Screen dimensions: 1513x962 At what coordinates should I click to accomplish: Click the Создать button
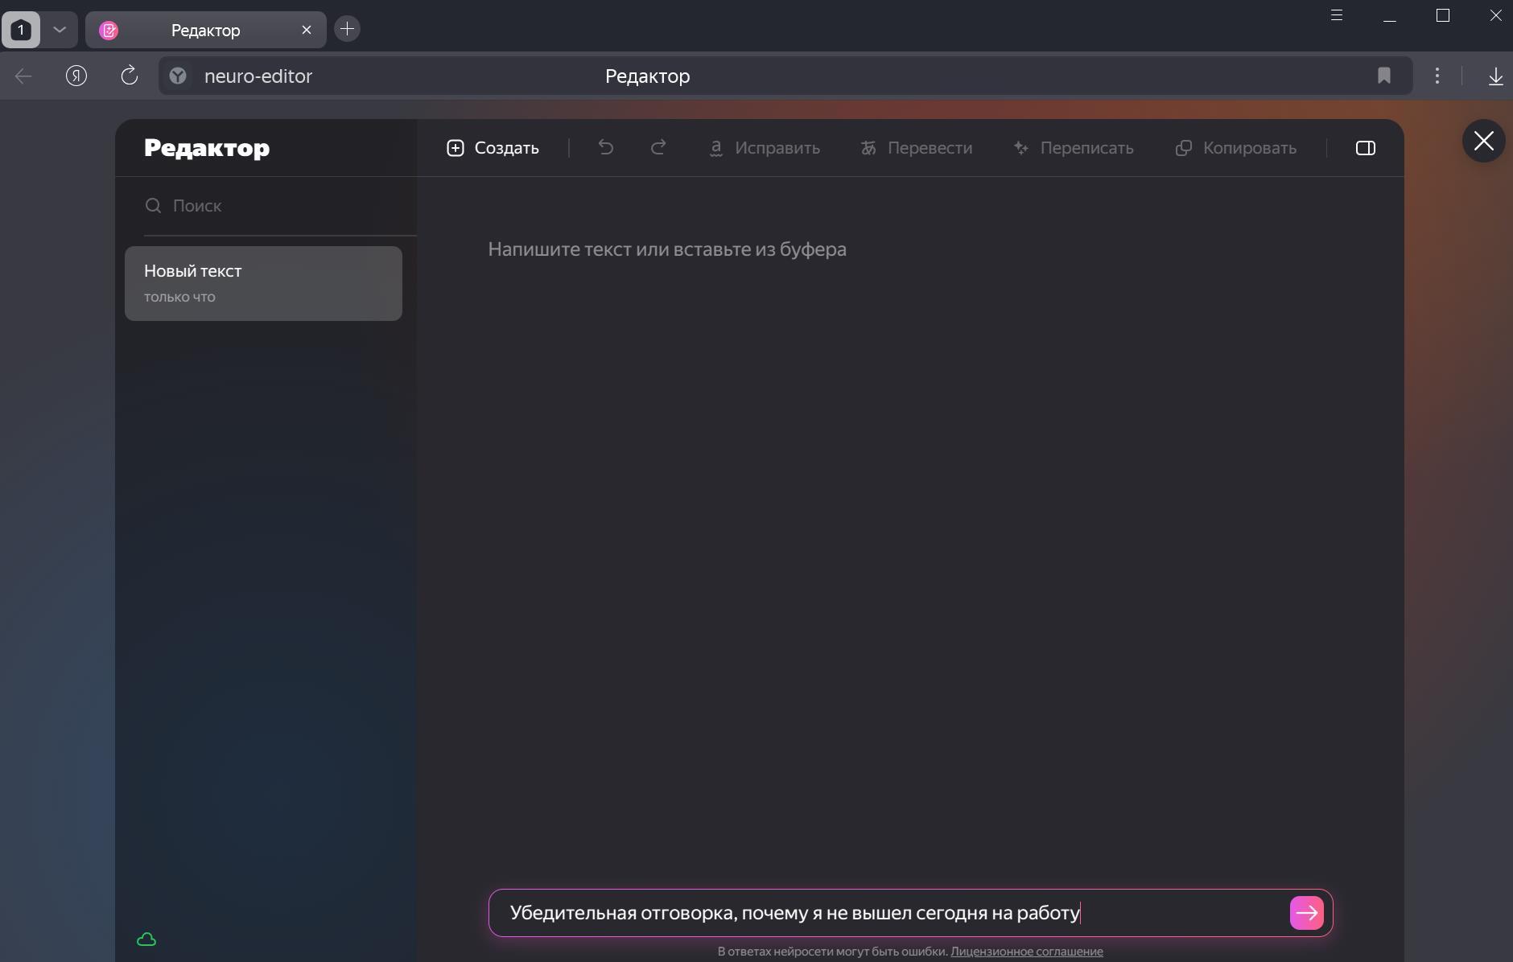click(493, 148)
